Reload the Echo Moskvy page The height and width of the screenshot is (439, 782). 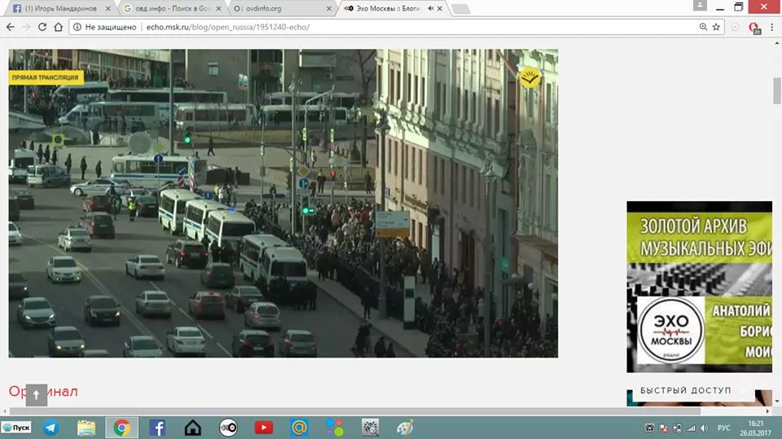pos(42,27)
